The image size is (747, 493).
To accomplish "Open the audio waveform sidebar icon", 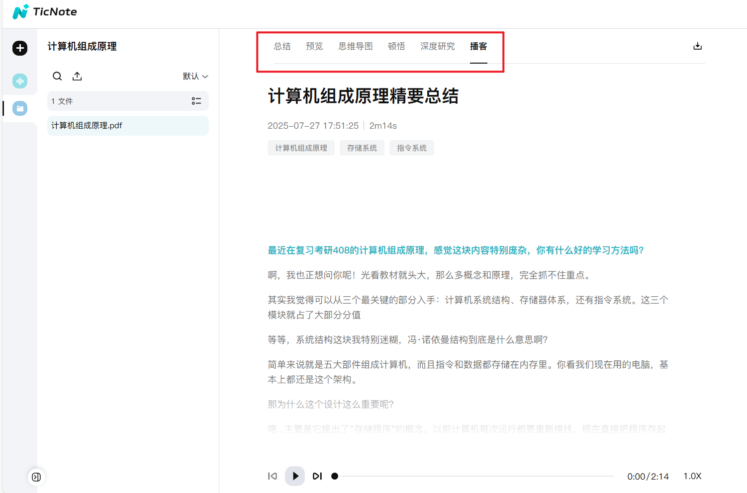I will click(20, 81).
